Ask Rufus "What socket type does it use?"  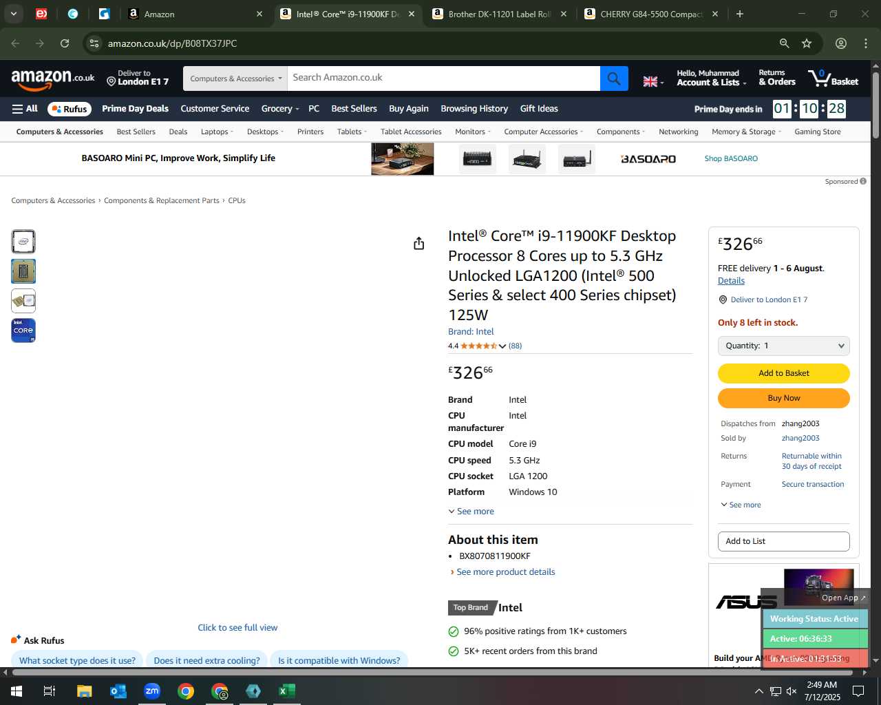[77, 660]
